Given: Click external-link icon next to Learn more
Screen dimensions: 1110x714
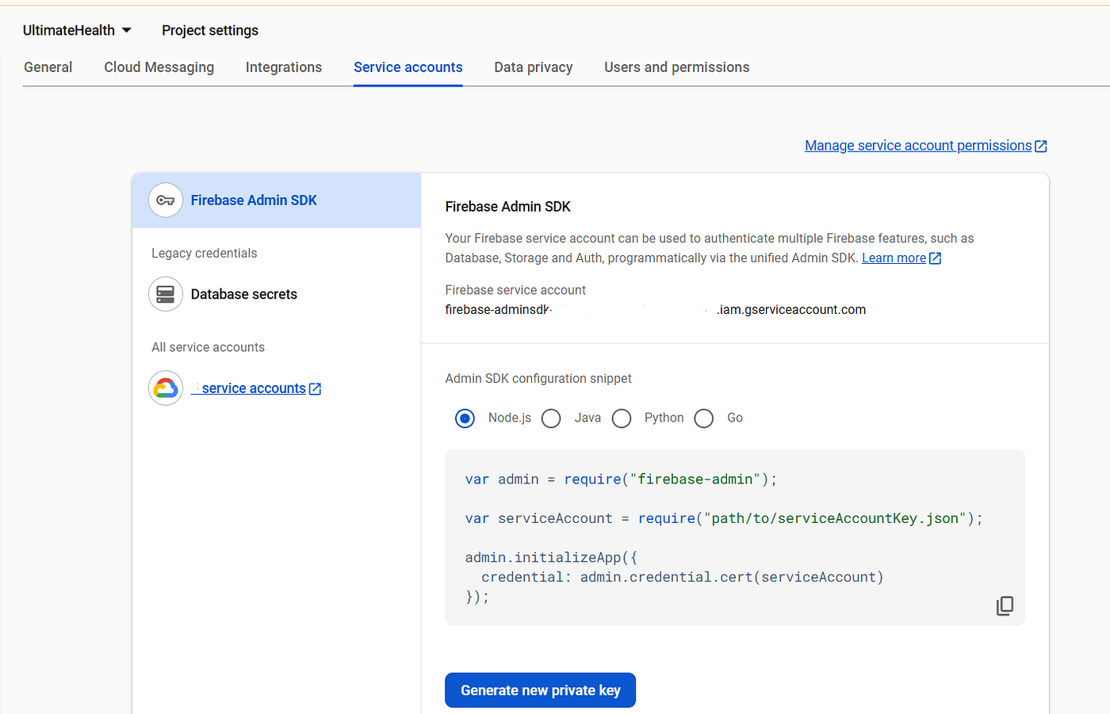Looking at the screenshot, I should (x=936, y=258).
